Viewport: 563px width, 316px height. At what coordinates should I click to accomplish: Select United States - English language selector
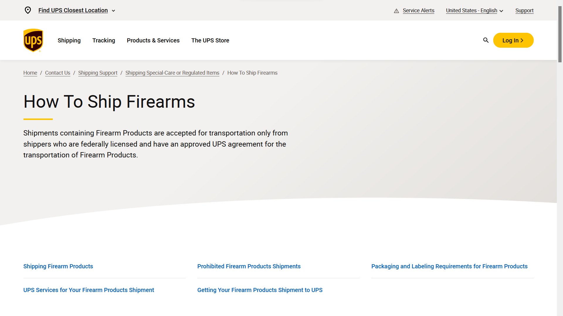(472, 11)
